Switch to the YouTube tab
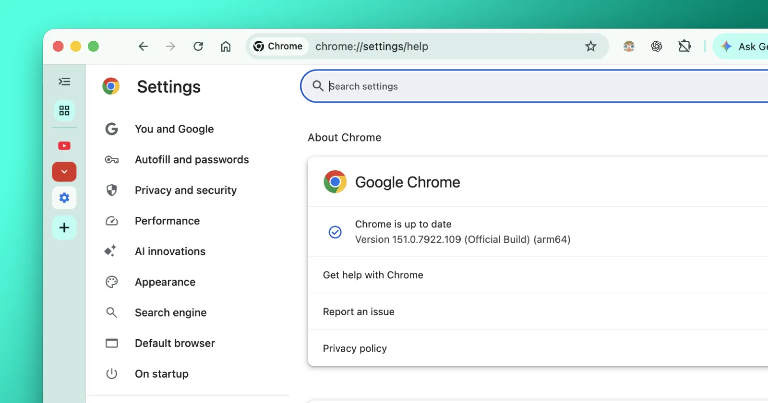Image resolution: width=768 pixels, height=403 pixels. (x=64, y=146)
